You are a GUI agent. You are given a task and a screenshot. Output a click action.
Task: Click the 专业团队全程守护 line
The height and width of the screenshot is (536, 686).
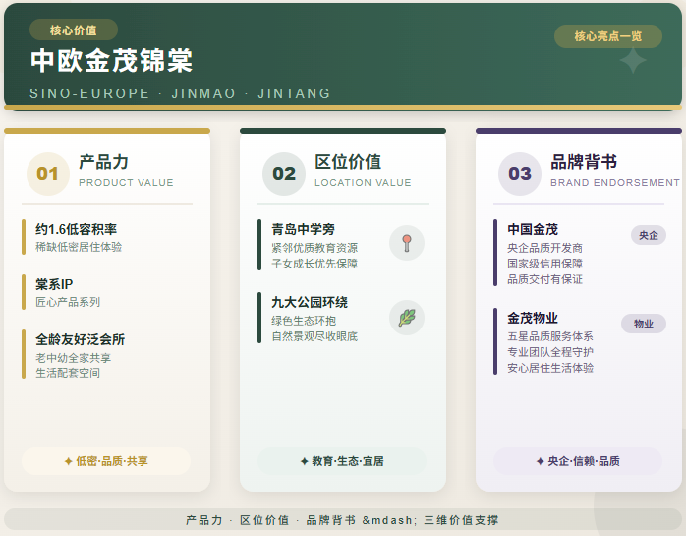point(550,352)
